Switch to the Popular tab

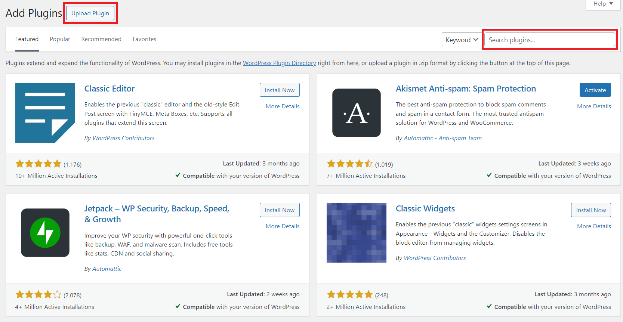[x=60, y=39]
